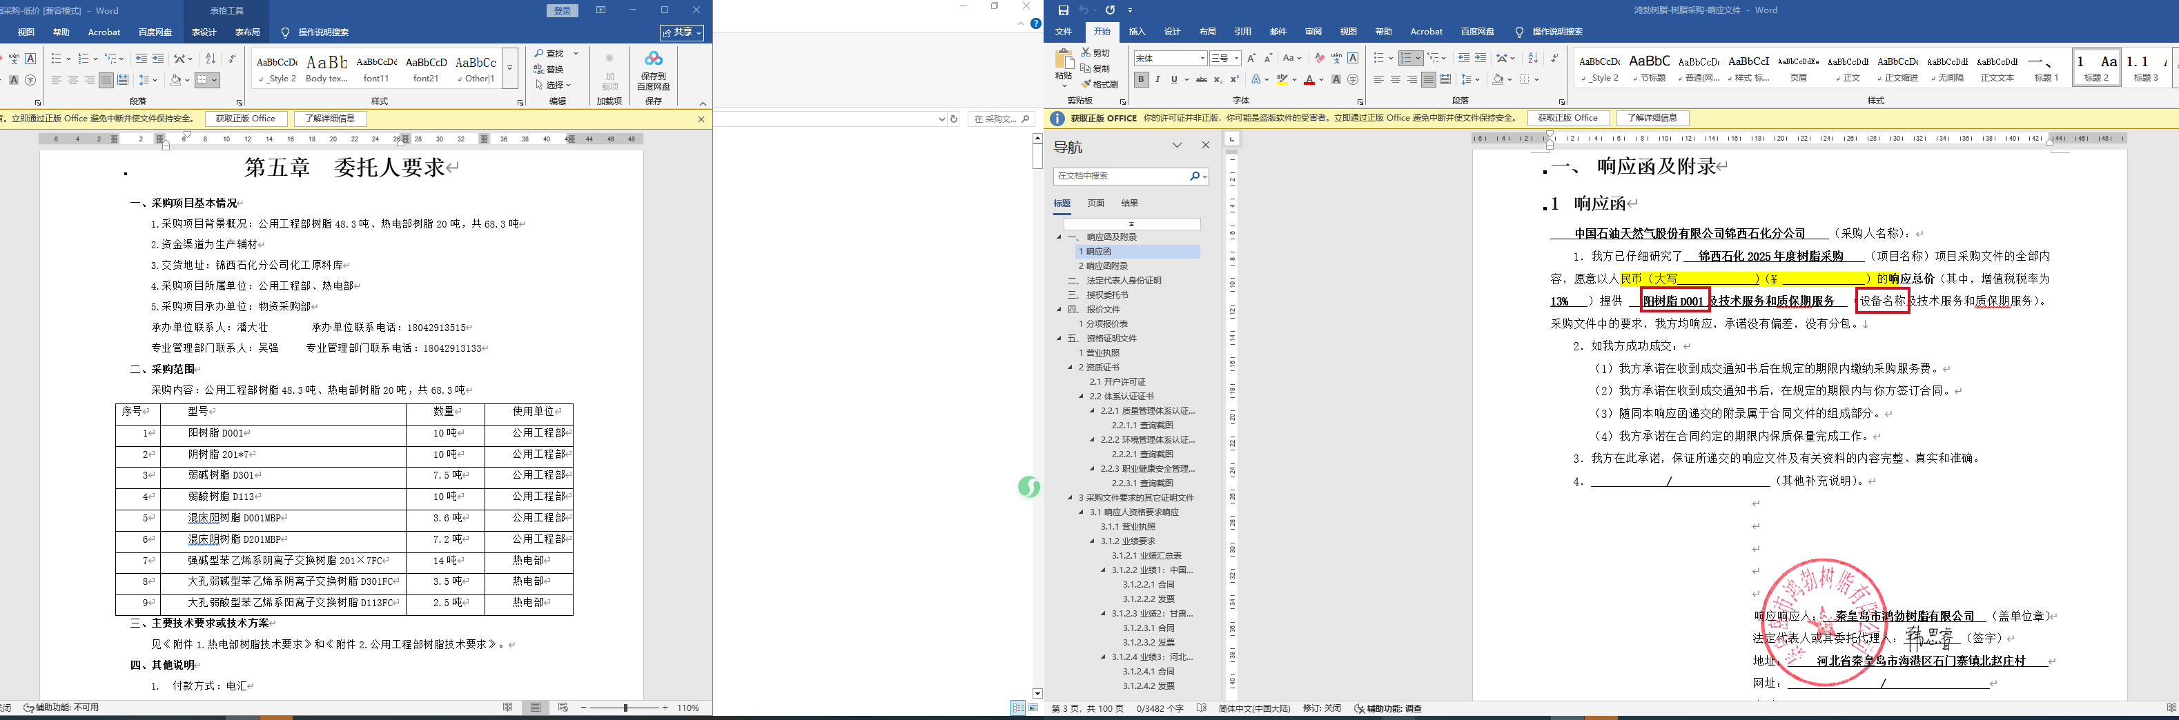This screenshot has width=2179, height=720.
Task: Toggle Bold formatting in right Word window
Action: tap(1141, 79)
